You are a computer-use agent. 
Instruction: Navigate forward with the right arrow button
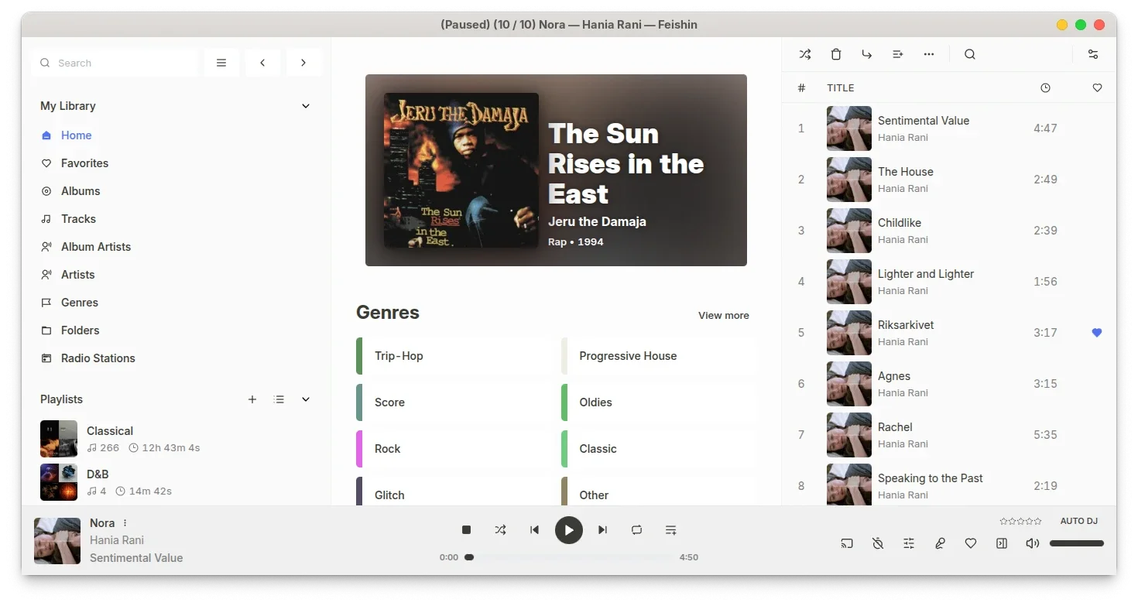[303, 63]
